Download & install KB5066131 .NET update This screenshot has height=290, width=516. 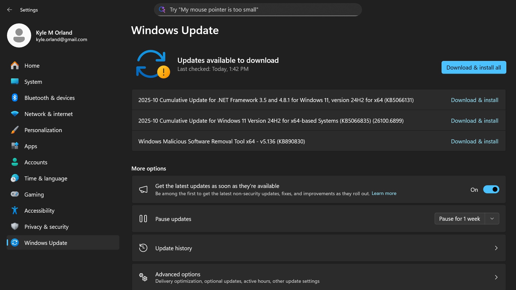point(474,100)
